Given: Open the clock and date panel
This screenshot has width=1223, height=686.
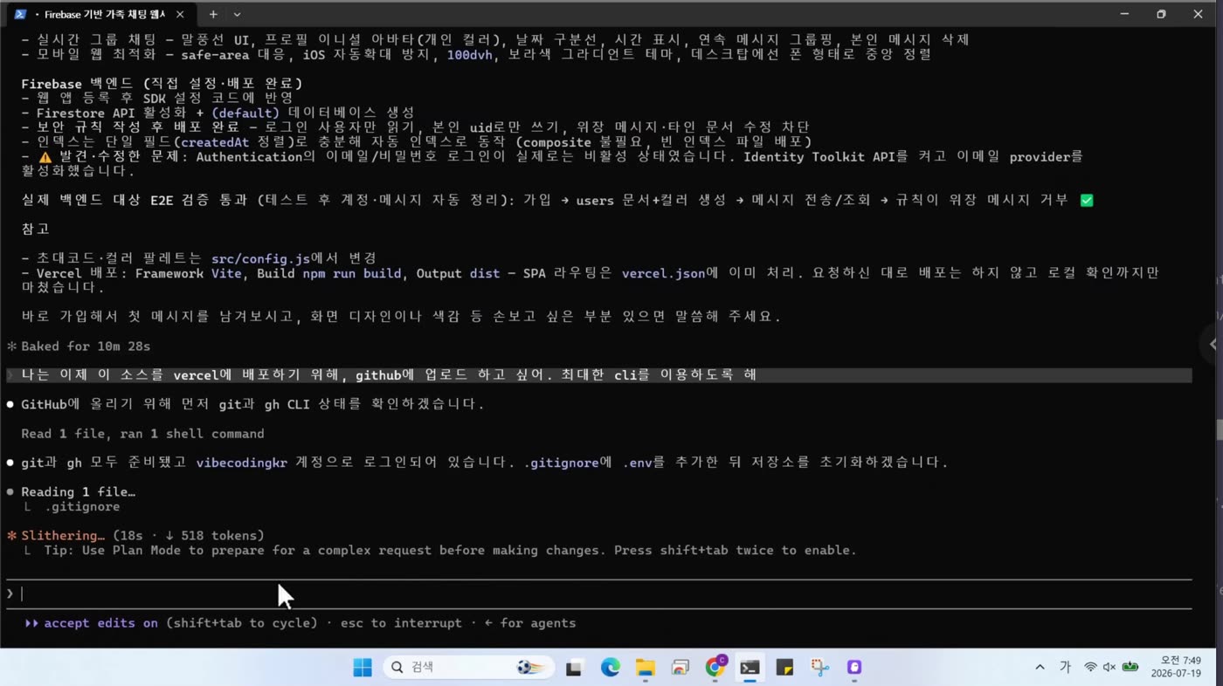Looking at the screenshot, I should click(x=1175, y=668).
